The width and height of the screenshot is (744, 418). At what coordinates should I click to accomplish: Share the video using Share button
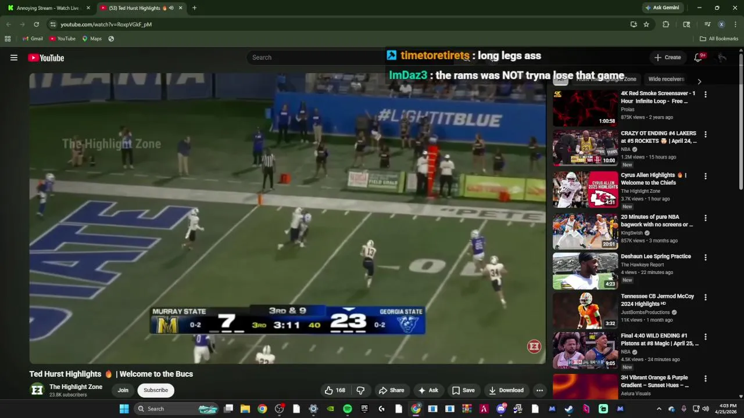391,390
